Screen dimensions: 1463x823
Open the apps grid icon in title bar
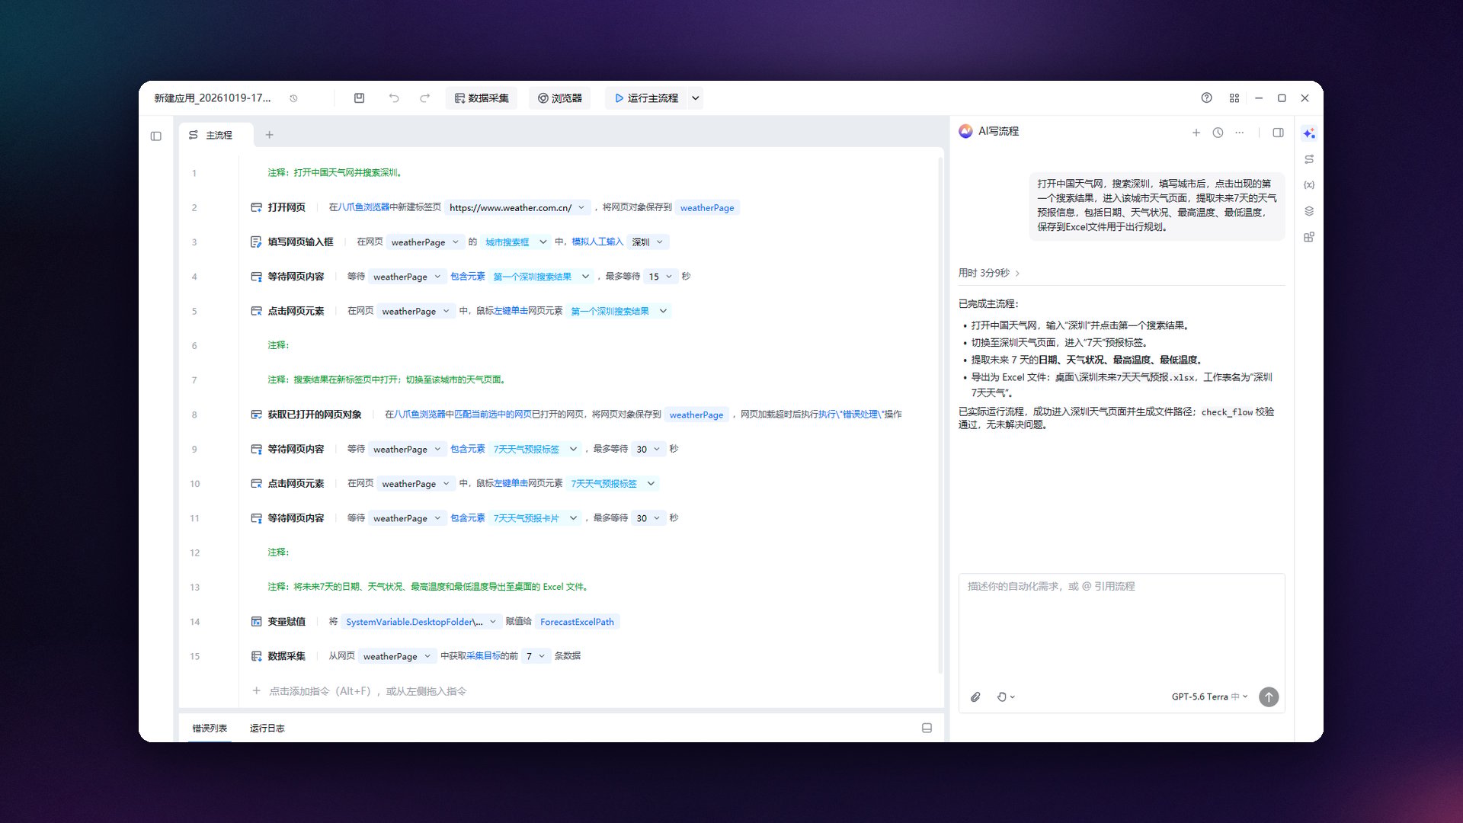click(1234, 98)
